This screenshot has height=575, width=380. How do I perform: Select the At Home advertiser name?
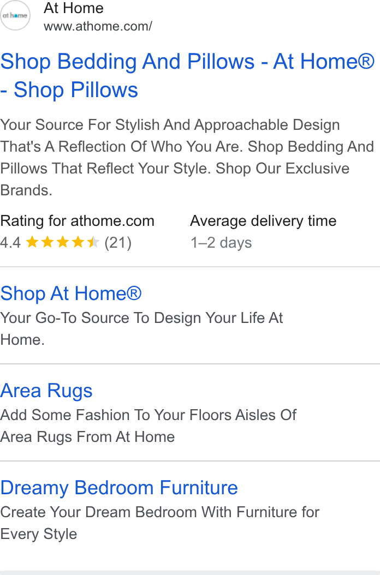pyautogui.click(x=73, y=8)
